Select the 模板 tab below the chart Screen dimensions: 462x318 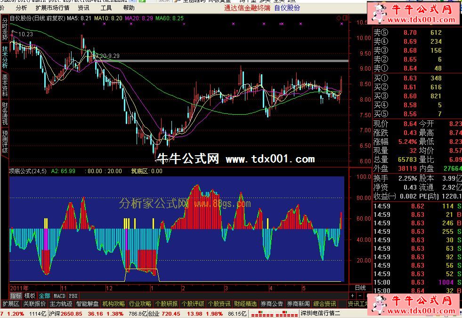(x=30, y=295)
